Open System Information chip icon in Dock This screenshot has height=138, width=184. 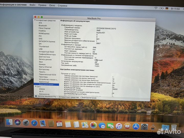click(x=153, y=127)
